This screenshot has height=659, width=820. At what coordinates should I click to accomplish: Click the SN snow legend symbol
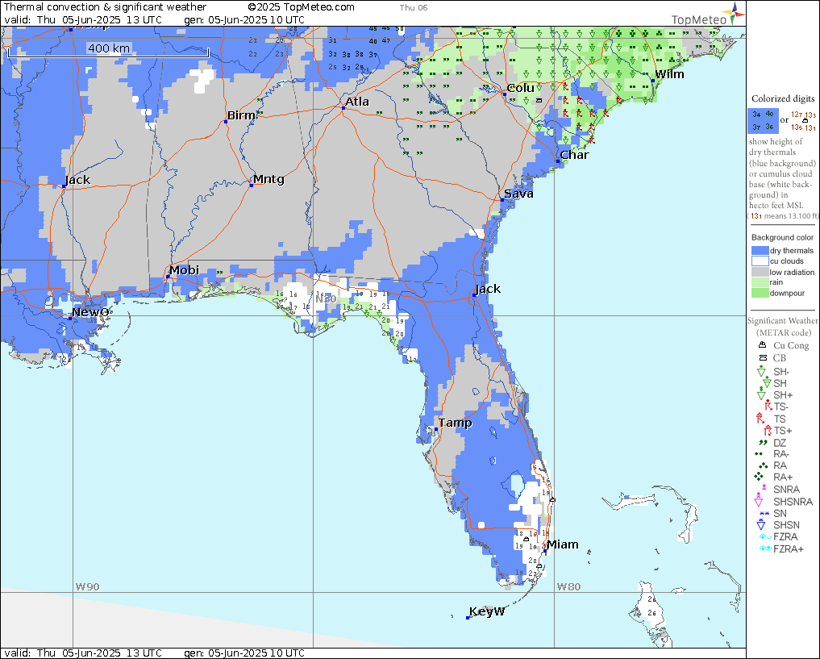click(x=764, y=513)
